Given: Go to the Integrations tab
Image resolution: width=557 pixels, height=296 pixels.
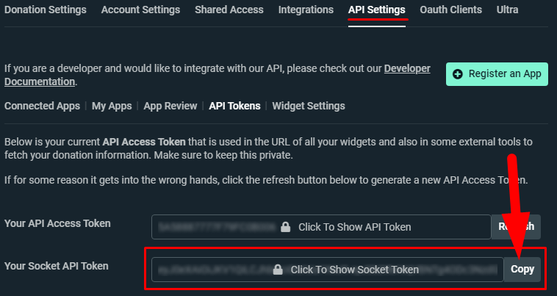Looking at the screenshot, I should click(306, 10).
